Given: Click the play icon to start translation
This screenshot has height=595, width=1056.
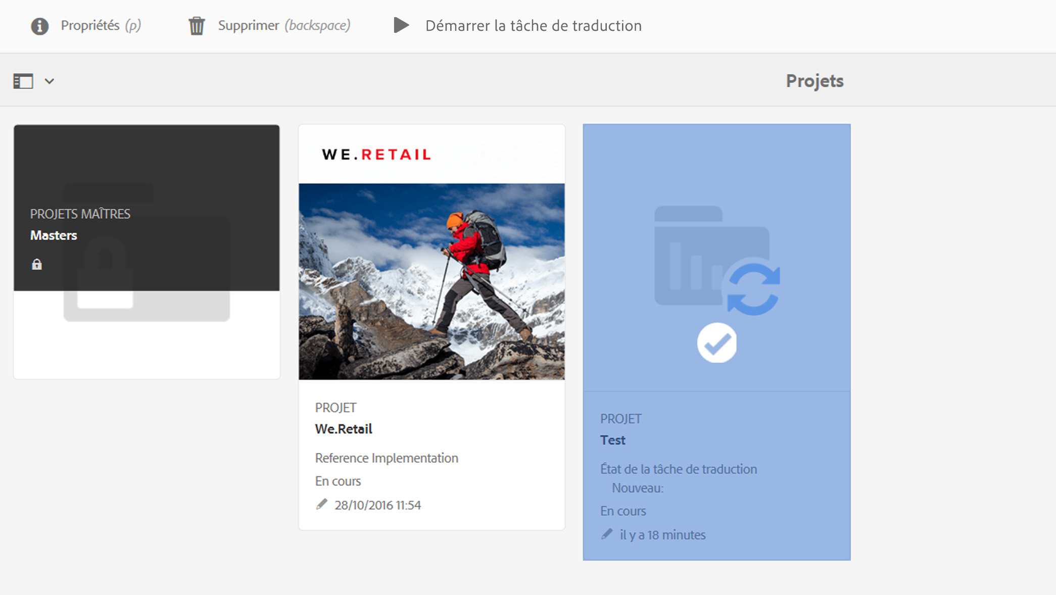Looking at the screenshot, I should point(401,25).
